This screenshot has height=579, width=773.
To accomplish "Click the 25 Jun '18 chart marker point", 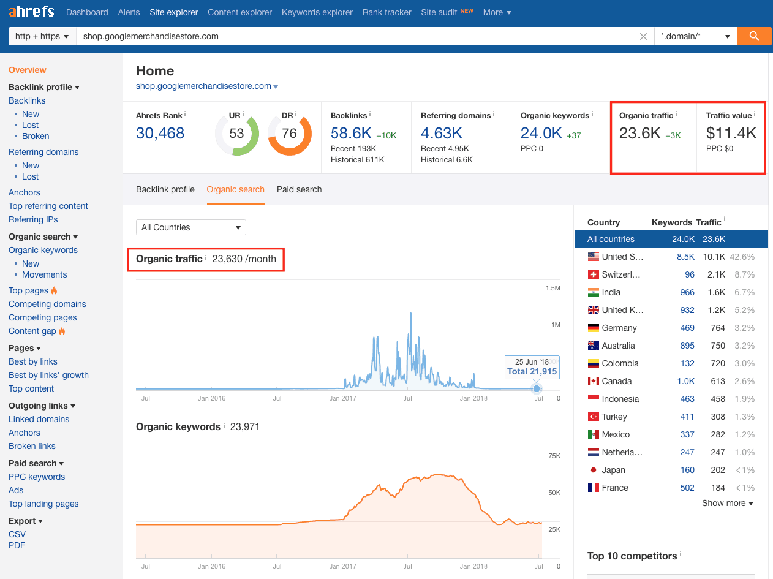I will [x=537, y=388].
